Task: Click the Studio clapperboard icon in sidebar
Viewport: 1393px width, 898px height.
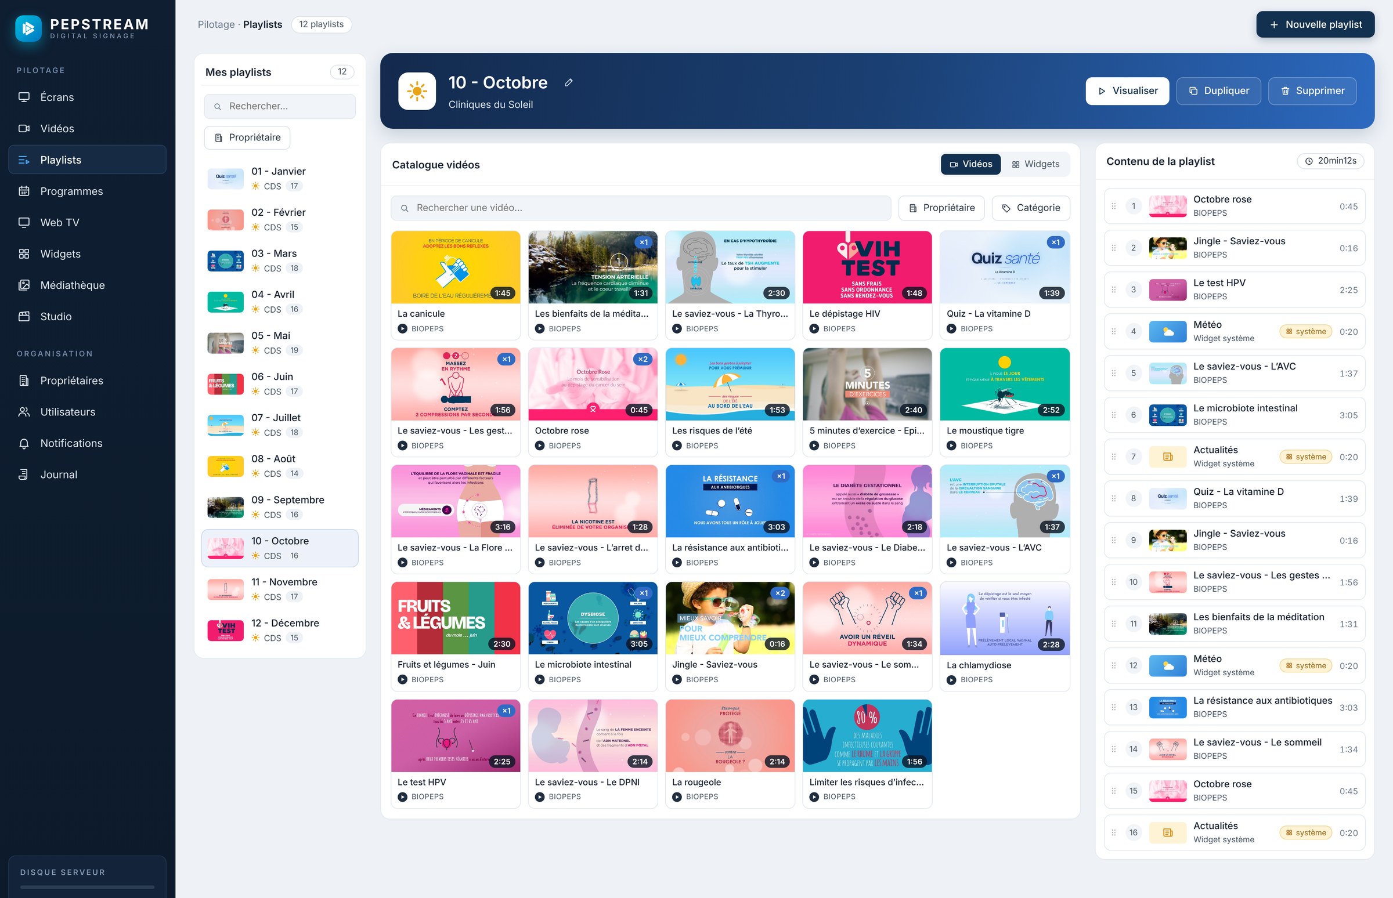Action: tap(24, 317)
